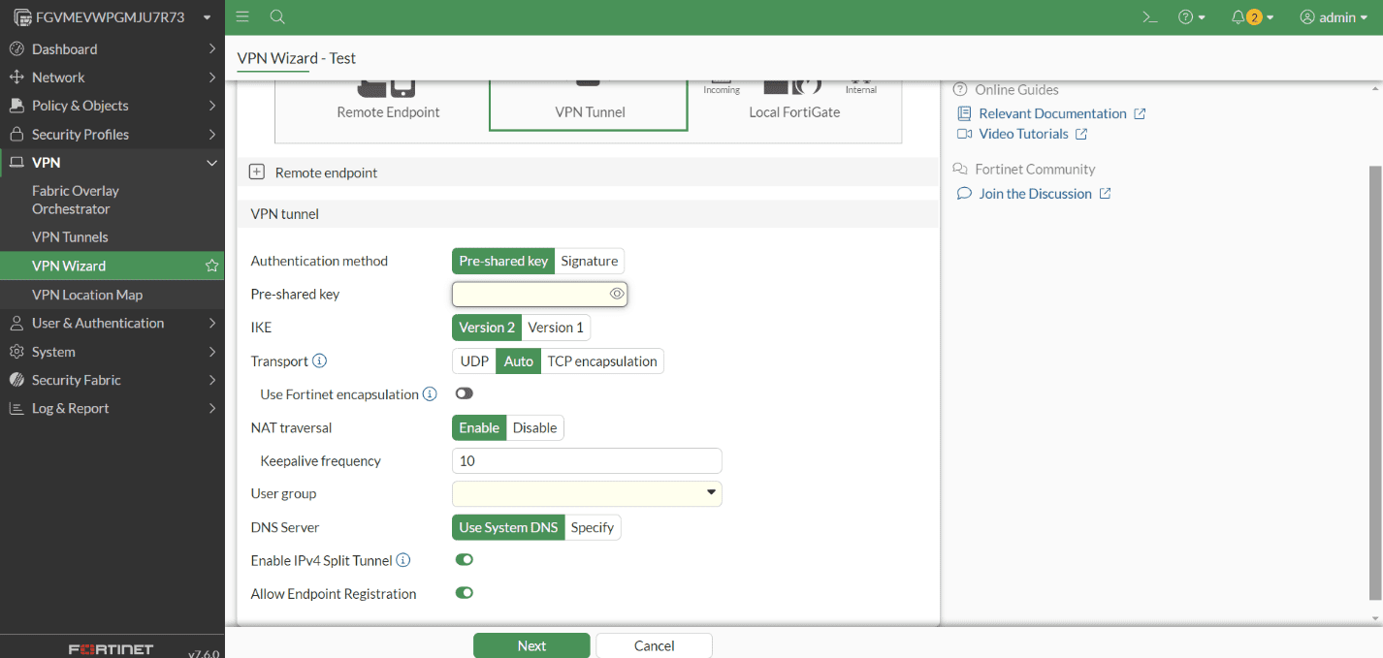Open the search magnifier in the top bar

click(x=277, y=16)
